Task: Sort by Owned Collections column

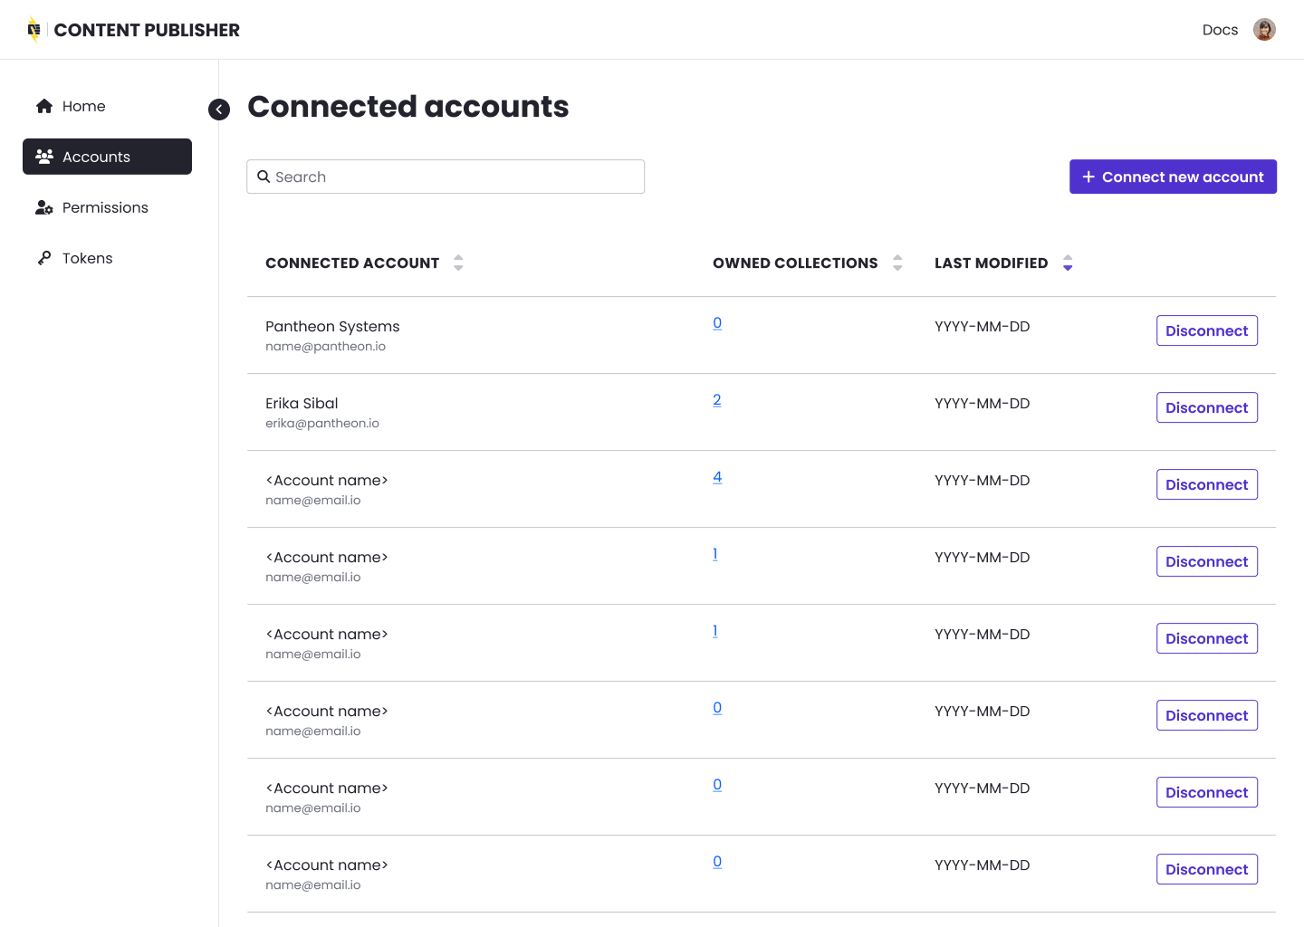Action: (x=897, y=263)
